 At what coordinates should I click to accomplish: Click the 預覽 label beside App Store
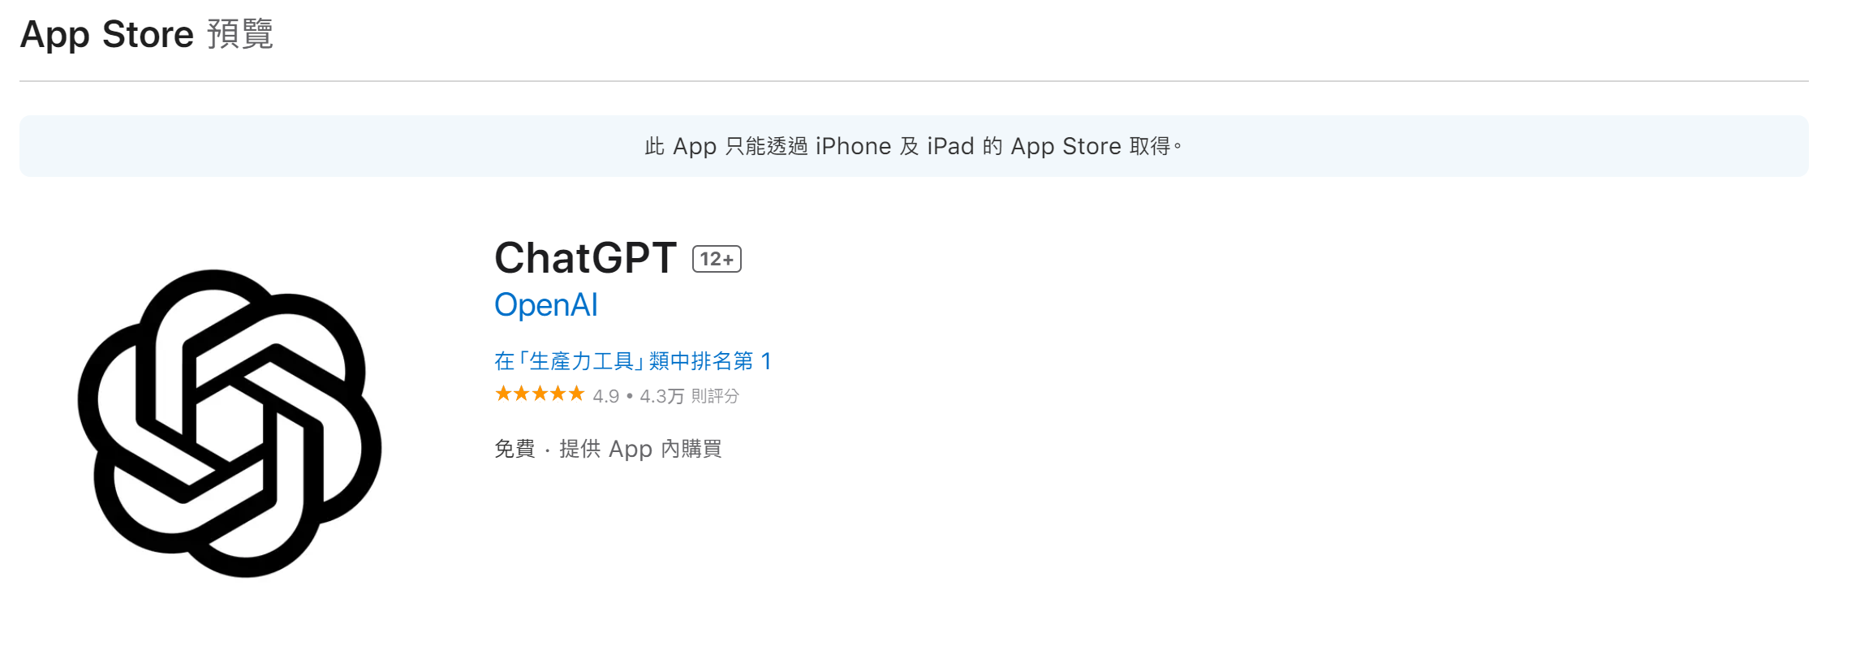click(x=240, y=34)
